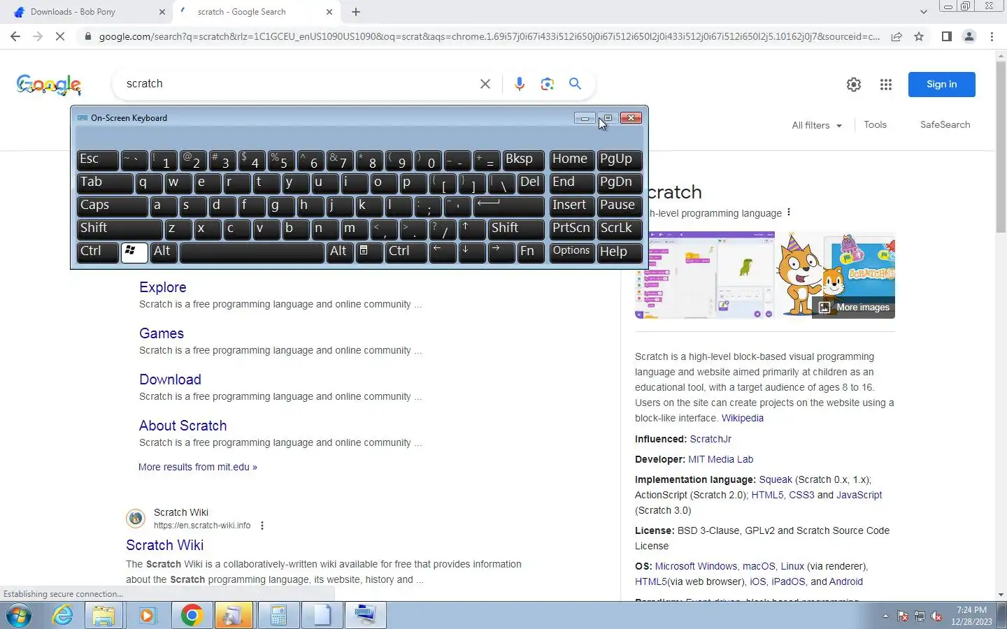Expand the All filters dropdown
Screen dimensions: 1007x629
tap(817, 125)
